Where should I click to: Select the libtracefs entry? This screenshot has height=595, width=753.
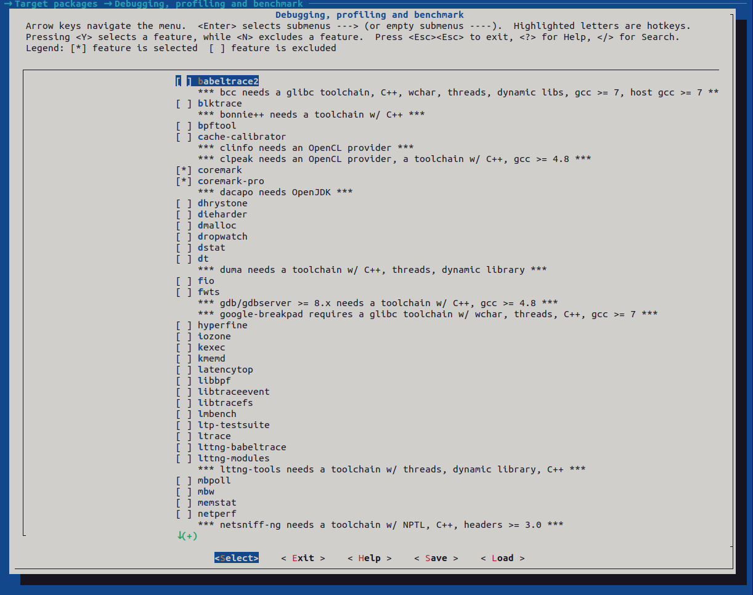[x=214, y=403]
